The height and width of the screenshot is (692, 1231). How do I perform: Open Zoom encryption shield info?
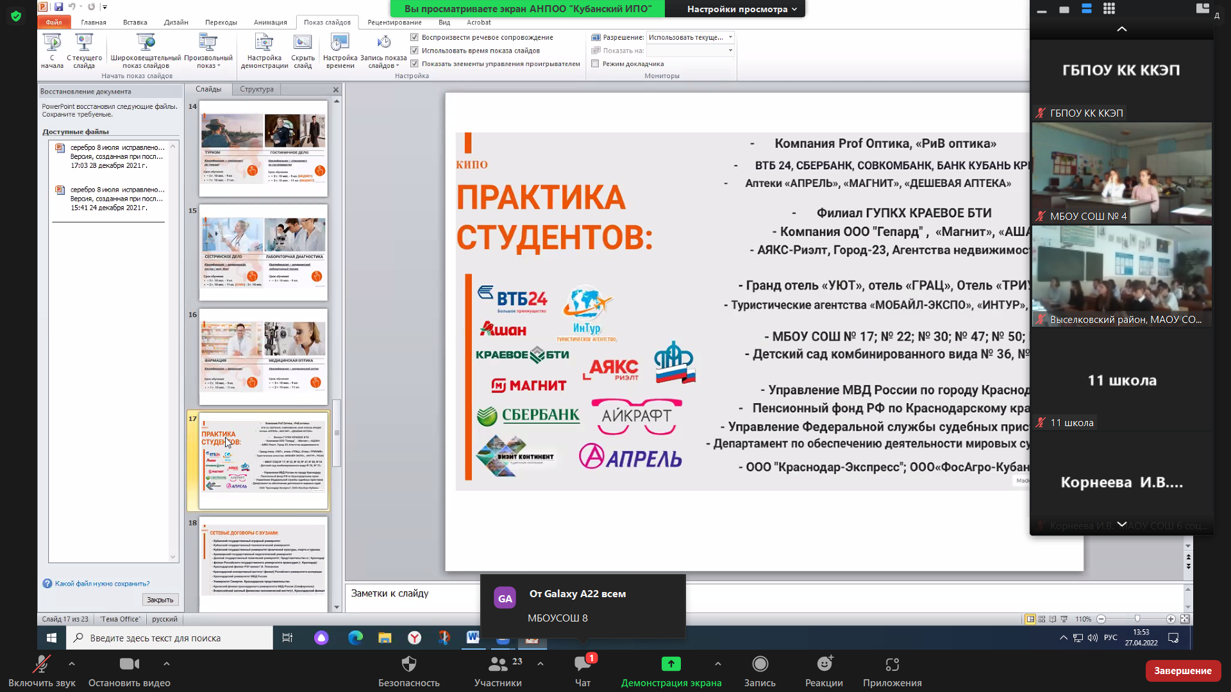pos(16,16)
